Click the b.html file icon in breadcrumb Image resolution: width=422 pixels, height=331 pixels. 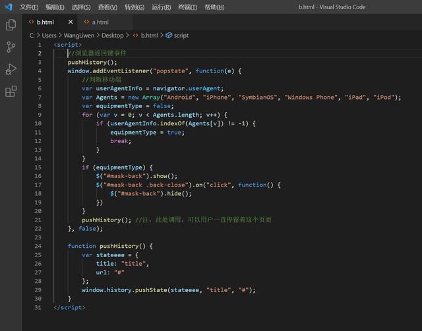pyautogui.click(x=136, y=35)
